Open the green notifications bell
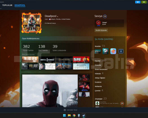The image size is (148, 118). (144, 2)
